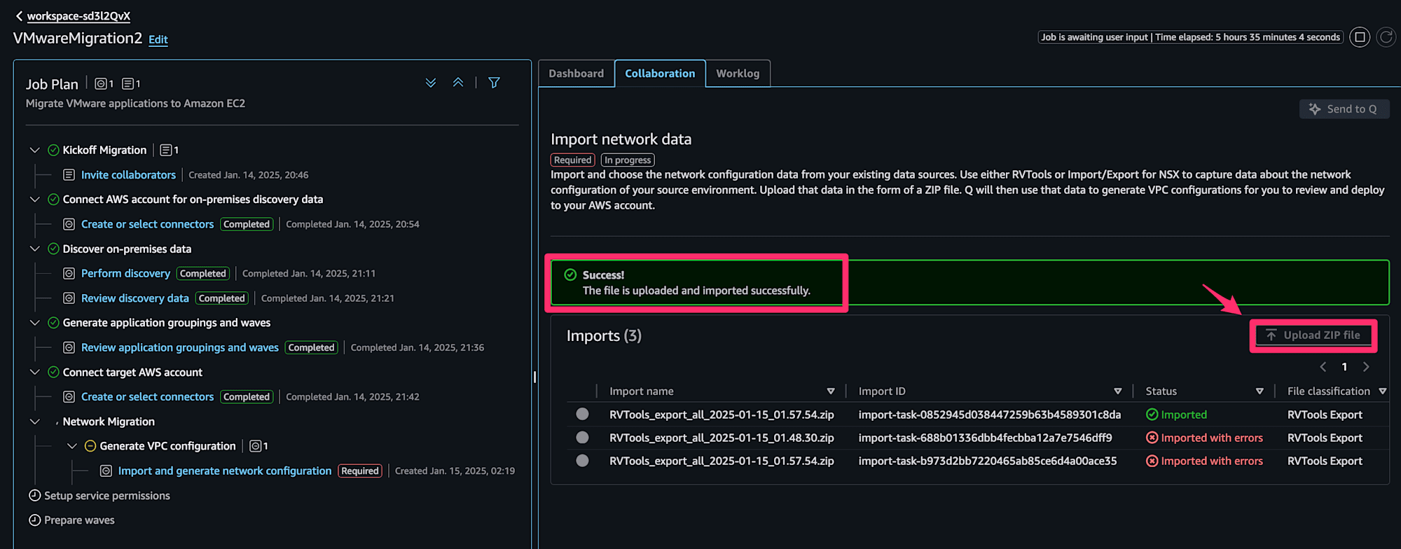Click the In progress badge
This screenshot has height=549, width=1401.
628,160
